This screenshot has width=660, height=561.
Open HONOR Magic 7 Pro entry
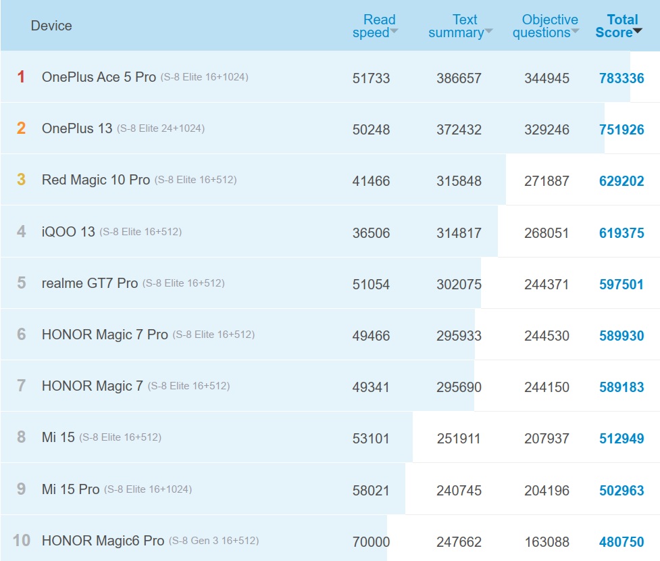[x=105, y=335]
